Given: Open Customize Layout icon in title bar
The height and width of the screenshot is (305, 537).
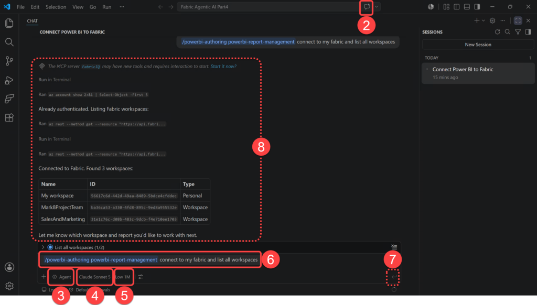Looking at the screenshot, I should point(446,7).
